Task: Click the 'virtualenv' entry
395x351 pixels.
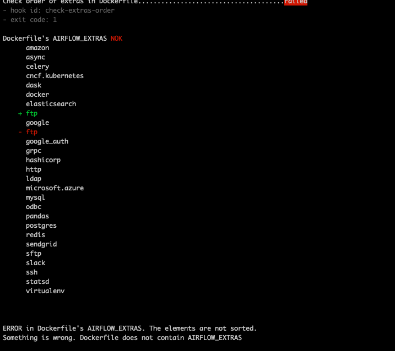Action: (45, 291)
